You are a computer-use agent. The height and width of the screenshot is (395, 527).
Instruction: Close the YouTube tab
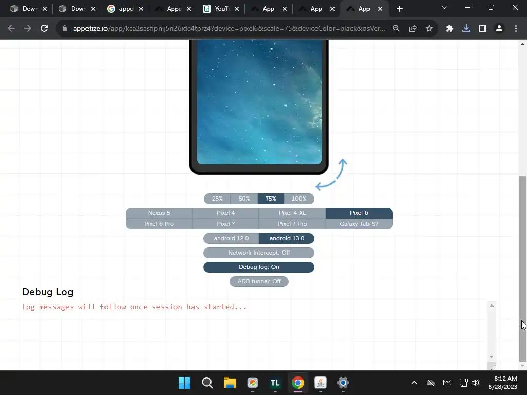point(237,9)
